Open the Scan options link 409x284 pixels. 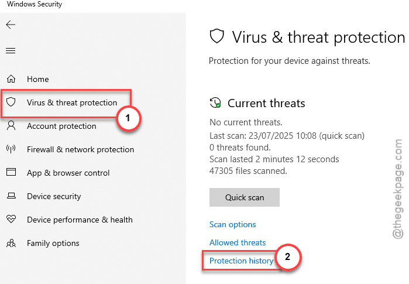[233, 225]
